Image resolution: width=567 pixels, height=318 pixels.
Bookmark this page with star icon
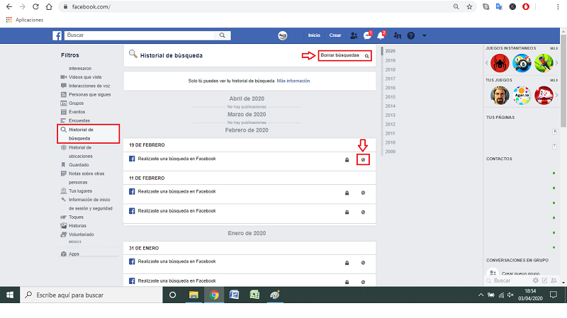[x=469, y=6]
